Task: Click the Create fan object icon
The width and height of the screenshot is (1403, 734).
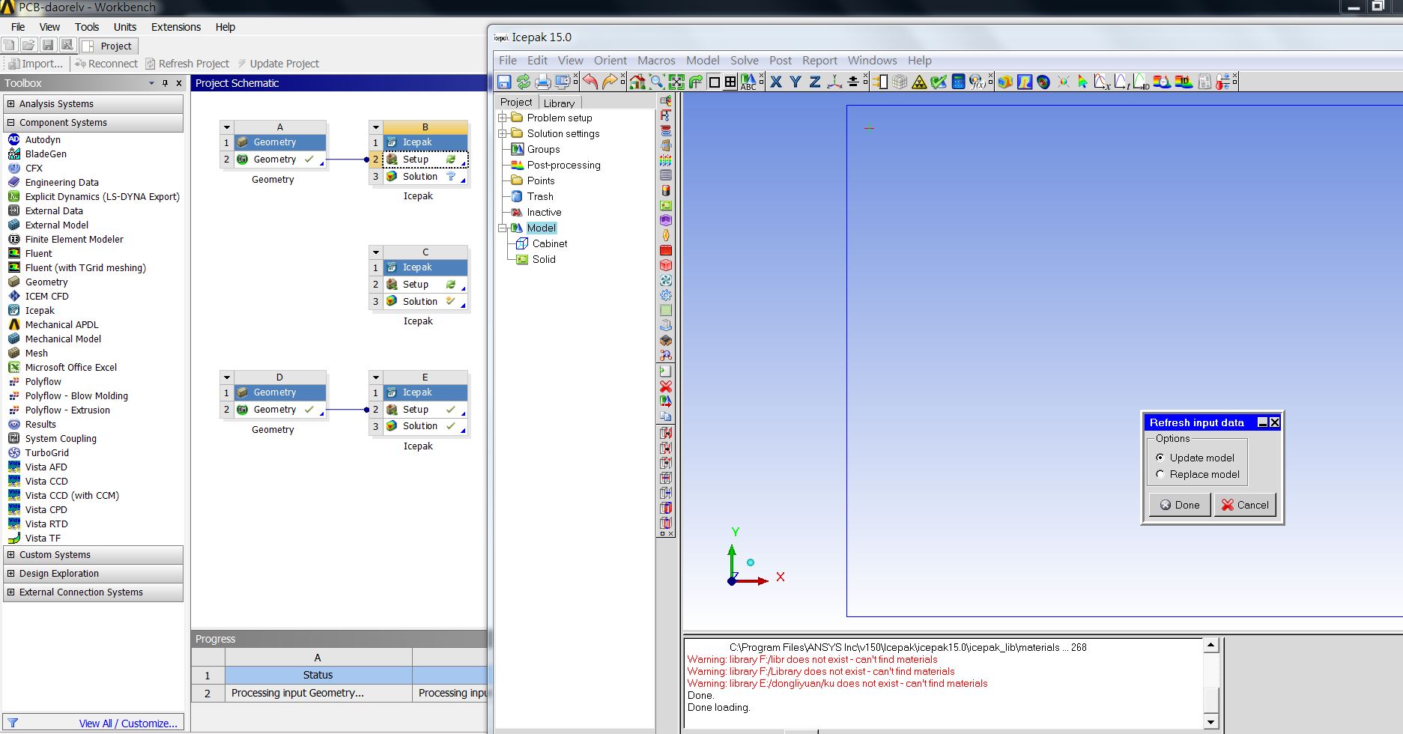Action: tap(665, 280)
